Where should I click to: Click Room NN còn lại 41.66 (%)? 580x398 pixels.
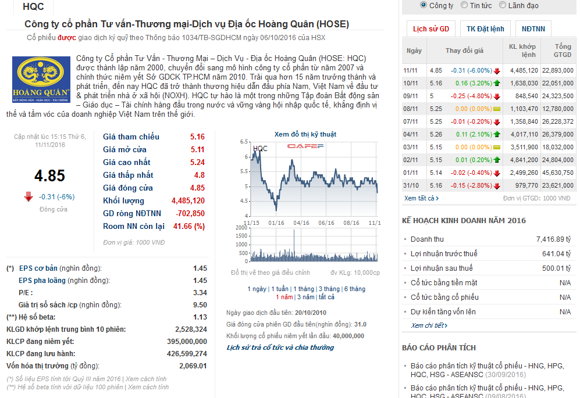(188, 226)
